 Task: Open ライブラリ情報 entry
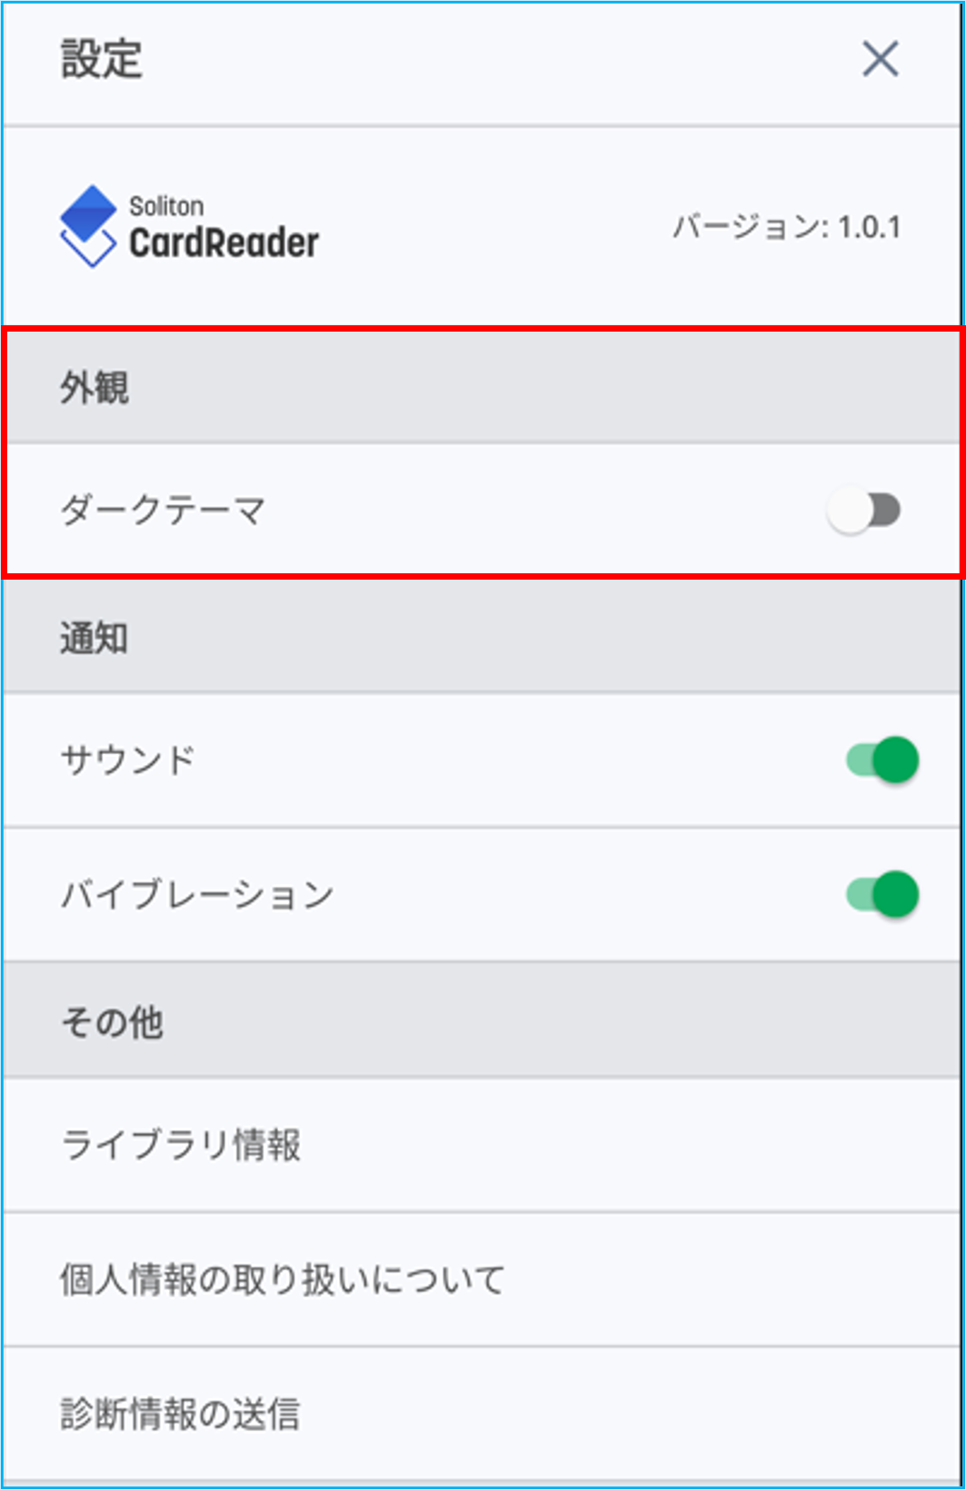click(x=483, y=1145)
